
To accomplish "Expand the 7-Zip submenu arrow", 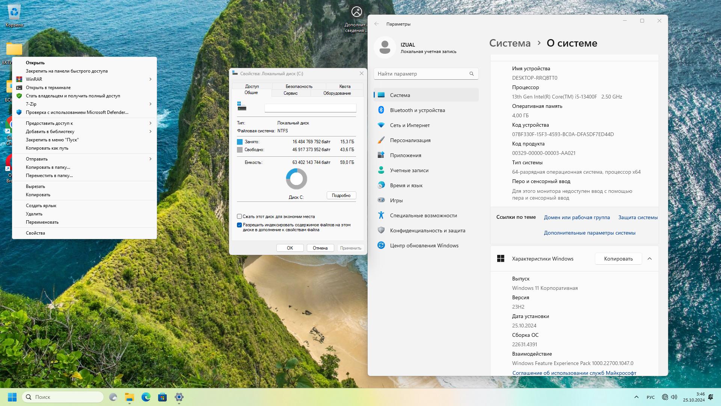I will click(x=151, y=104).
